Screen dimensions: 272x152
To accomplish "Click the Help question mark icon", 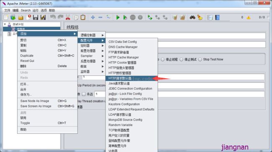I will click(x=217, y=17).
